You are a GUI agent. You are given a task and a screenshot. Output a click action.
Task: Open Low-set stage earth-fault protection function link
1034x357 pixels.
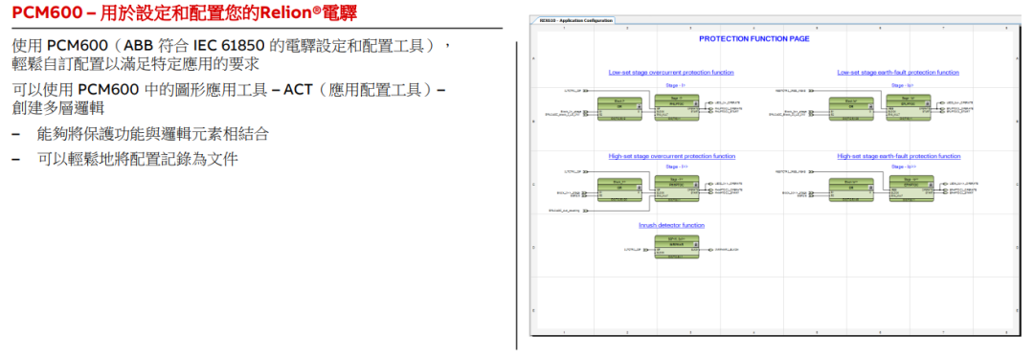[x=898, y=73]
